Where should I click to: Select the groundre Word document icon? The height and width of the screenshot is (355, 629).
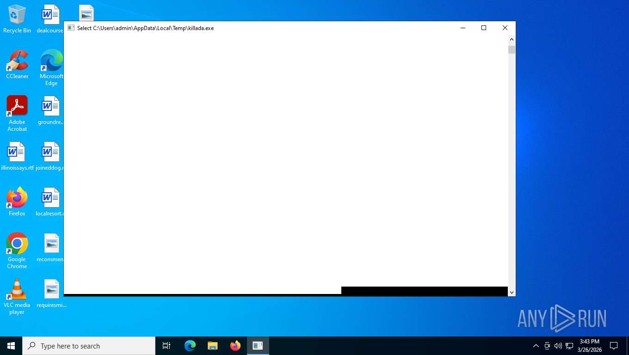point(50,110)
